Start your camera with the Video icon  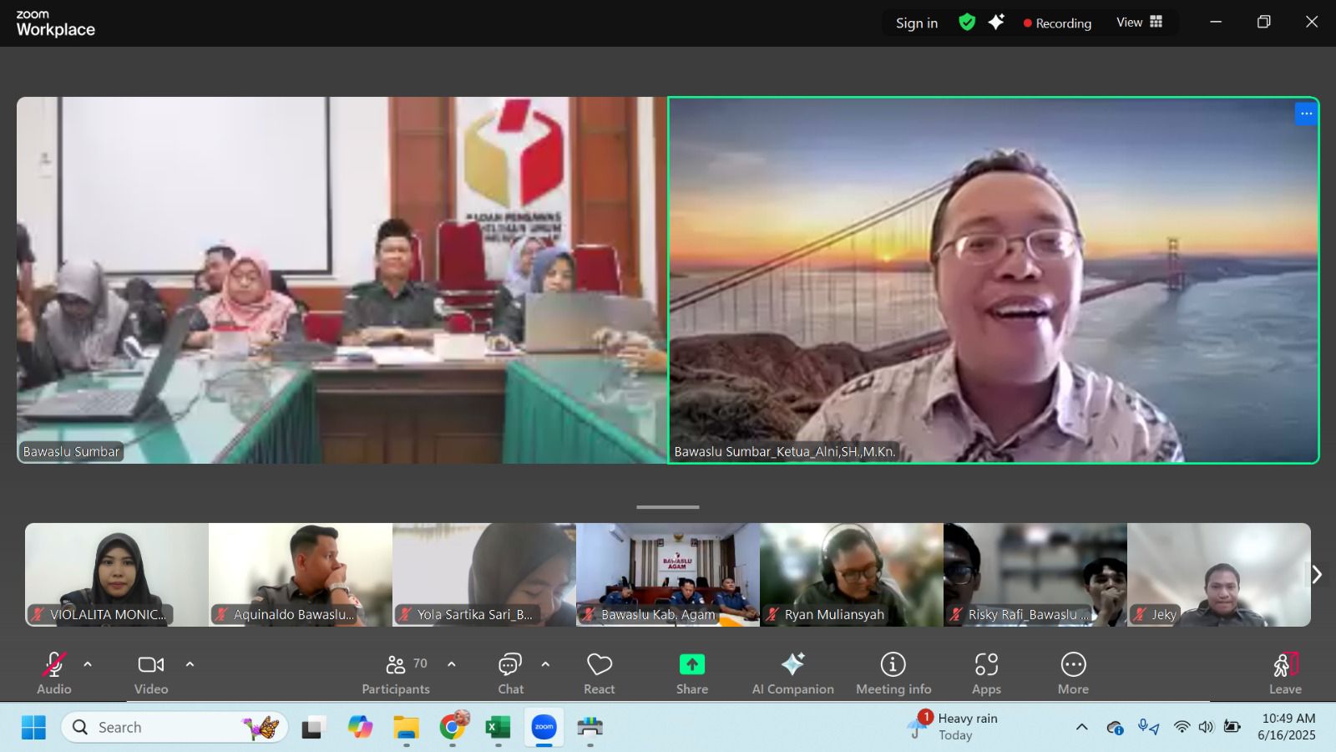click(x=150, y=668)
